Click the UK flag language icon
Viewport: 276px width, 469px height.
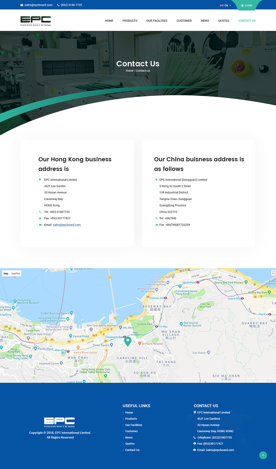pyautogui.click(x=222, y=5)
